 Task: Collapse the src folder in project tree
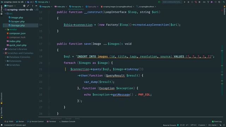click(6, 13)
